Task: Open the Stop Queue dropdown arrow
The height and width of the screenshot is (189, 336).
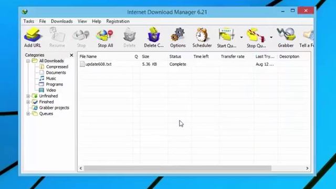Action: pos(271,37)
